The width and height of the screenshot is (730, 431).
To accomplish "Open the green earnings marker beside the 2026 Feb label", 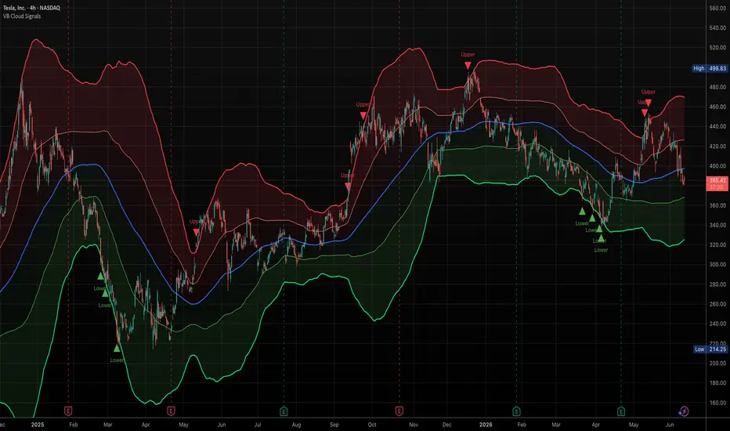I will click(x=516, y=411).
